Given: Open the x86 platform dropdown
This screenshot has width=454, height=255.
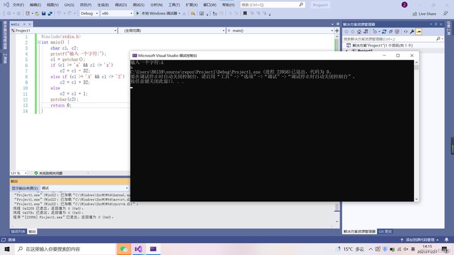Looking at the screenshot, I should coord(115,13).
